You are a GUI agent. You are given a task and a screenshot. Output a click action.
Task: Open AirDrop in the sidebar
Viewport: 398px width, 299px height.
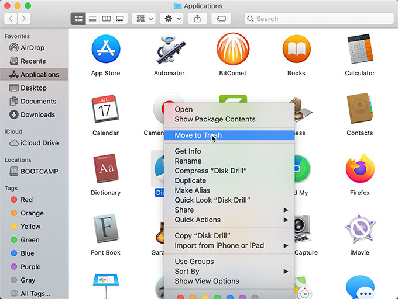coord(34,48)
